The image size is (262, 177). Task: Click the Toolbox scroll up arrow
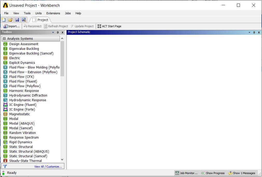coord(62,38)
